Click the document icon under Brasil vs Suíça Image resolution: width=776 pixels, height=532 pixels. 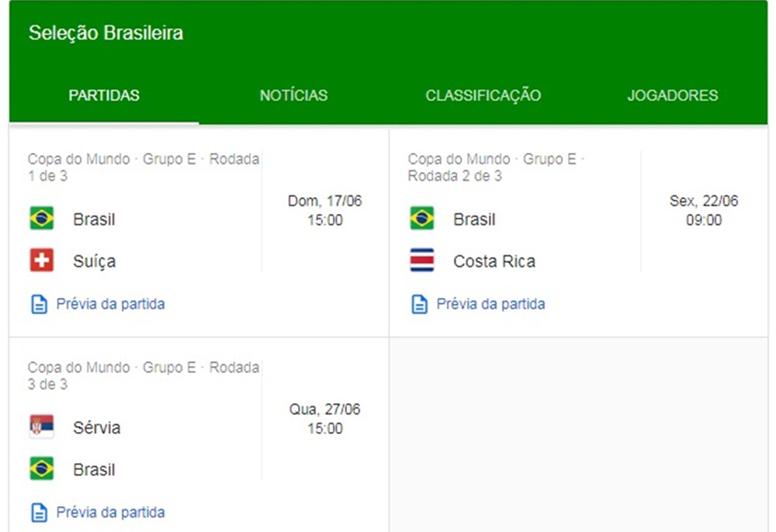[x=39, y=305]
